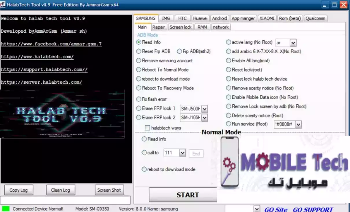Open the SM-J105H model dropdown

tap(205, 118)
